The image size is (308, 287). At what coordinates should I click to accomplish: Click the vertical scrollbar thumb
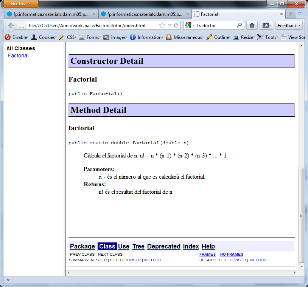pos(301,215)
